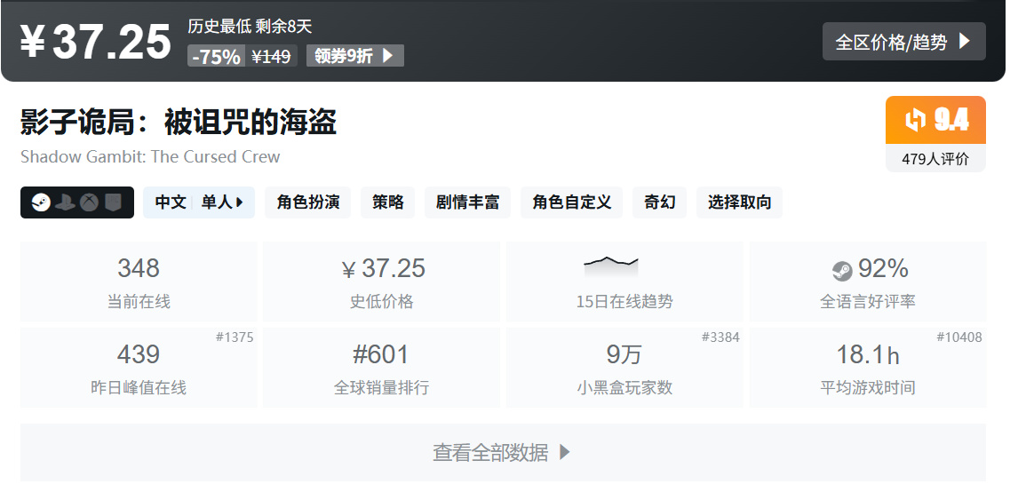Click the 9万 小黑盒玩家数 card
The image size is (1018, 500).
tap(624, 368)
